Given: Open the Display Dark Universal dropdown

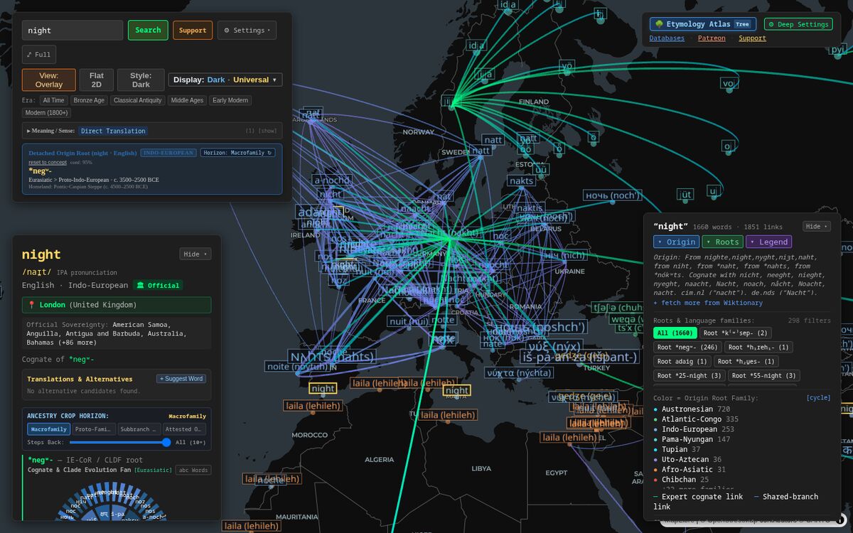Looking at the screenshot, I should [x=225, y=80].
